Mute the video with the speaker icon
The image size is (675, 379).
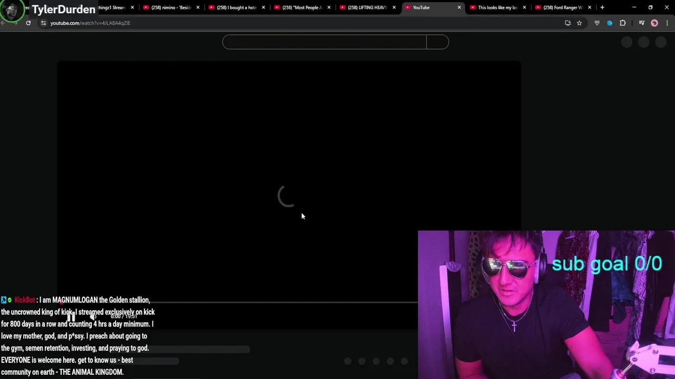click(93, 317)
